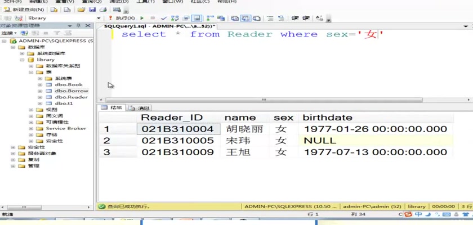
Task: Click the open file folder icon
Action: pyautogui.click(x=81, y=10)
